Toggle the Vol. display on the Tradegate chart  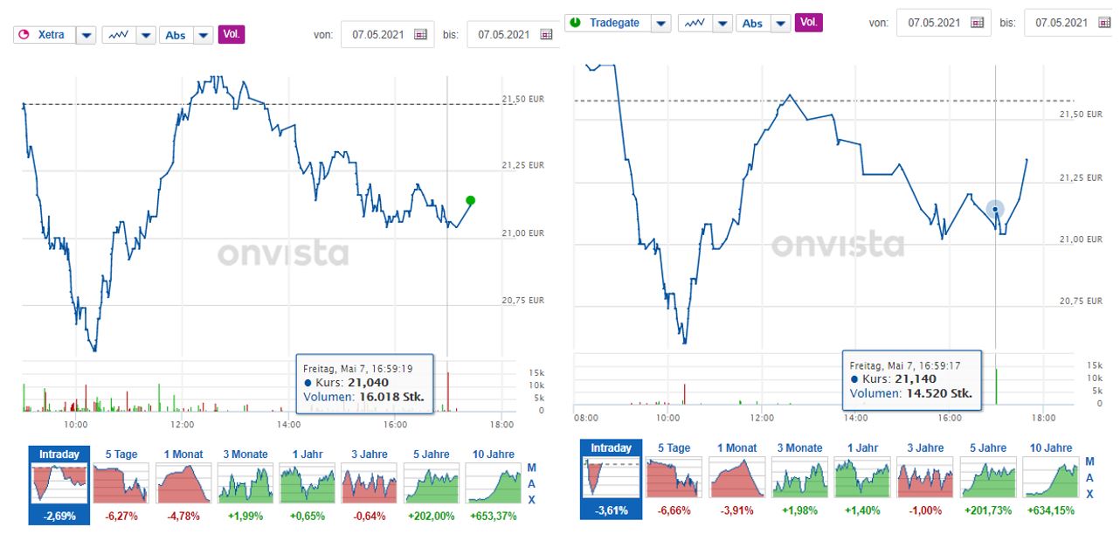coord(807,23)
